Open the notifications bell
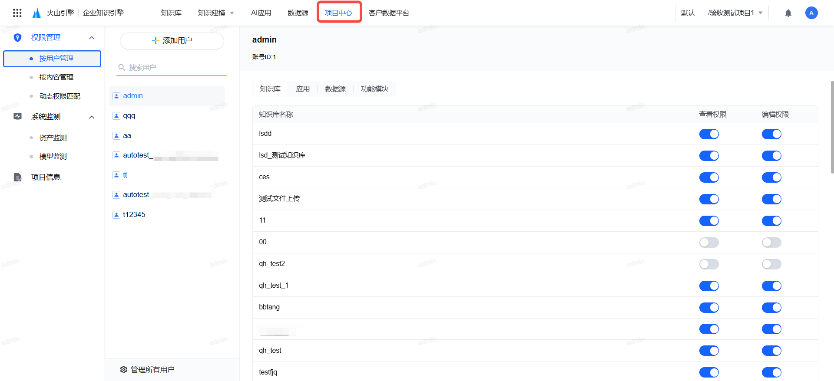This screenshot has height=381, width=834. coord(788,13)
